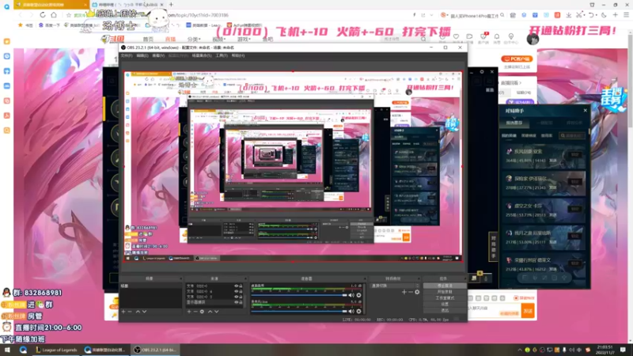Click the browser refresh icon

point(43,14)
